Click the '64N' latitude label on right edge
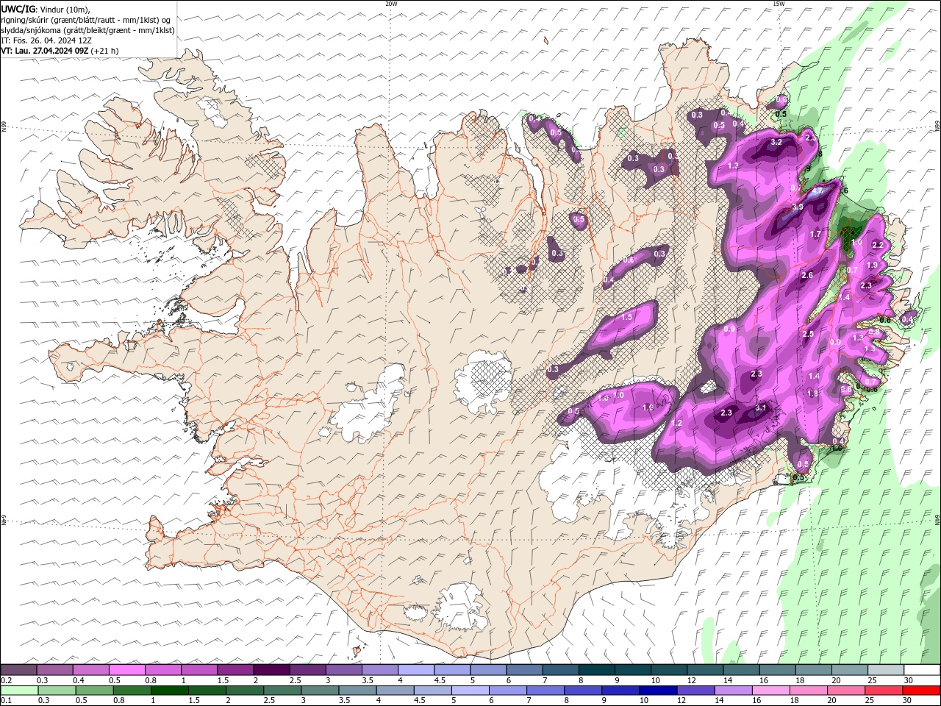The width and height of the screenshot is (941, 706). tap(937, 519)
